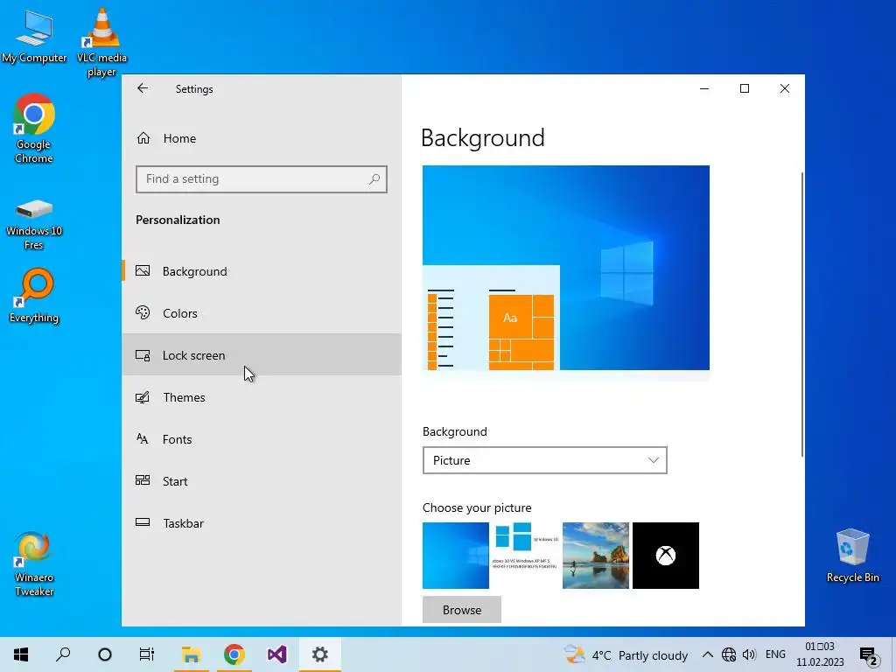
Task: Click the ENG language indicator
Action: tap(775, 654)
